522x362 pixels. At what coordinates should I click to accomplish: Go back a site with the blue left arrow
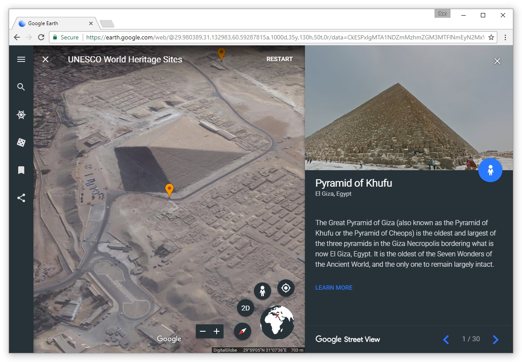pos(446,339)
